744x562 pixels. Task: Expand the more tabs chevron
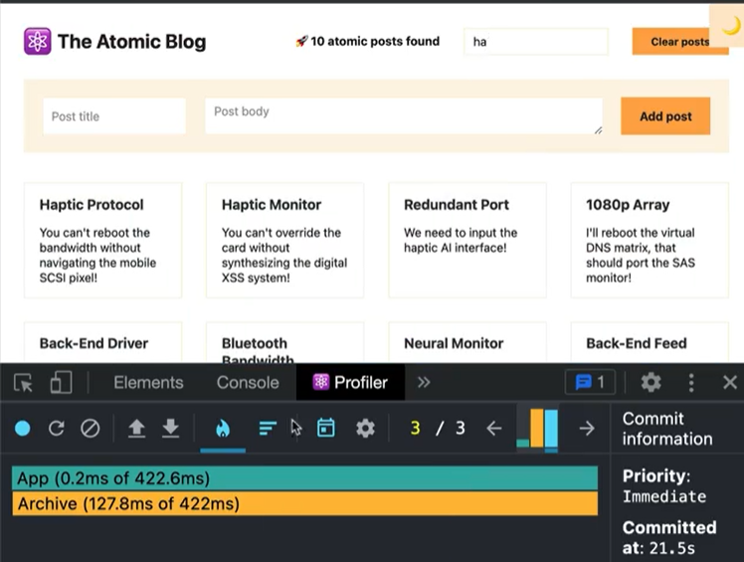424,383
